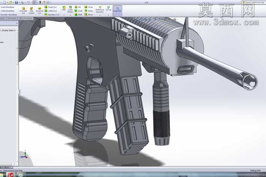Image resolution: width=266 pixels, height=177 pixels.
Task: Select the Dome tool
Action: tap(89, 11)
